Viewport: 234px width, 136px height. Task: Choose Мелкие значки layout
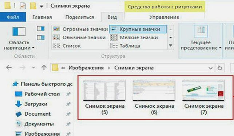pos(134,37)
